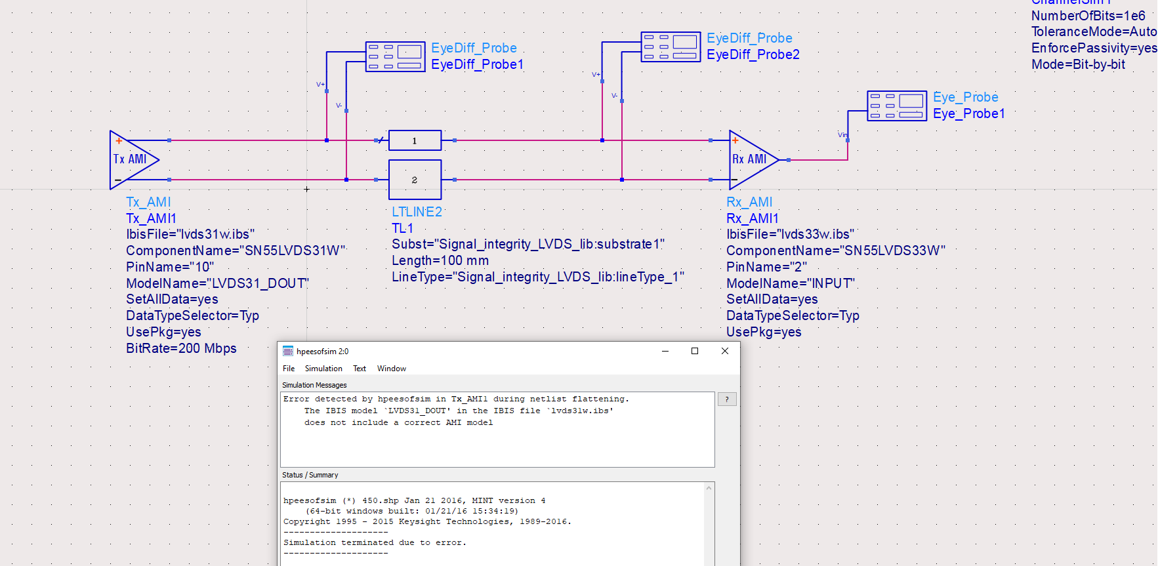
Task: Click the Tx_AMI component type label
Action: pos(149,202)
